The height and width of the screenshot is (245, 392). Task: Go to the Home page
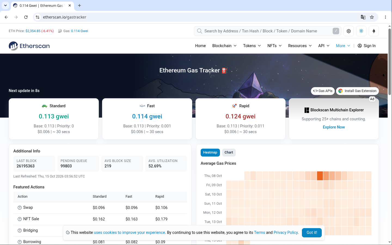(200, 46)
